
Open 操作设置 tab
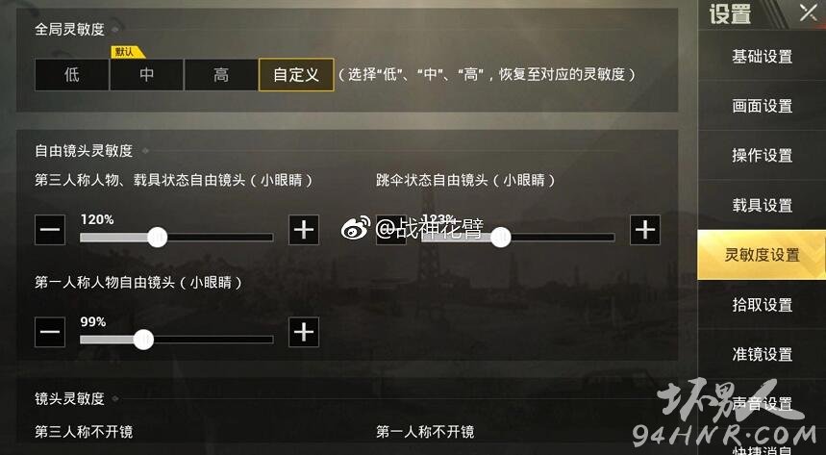coord(762,155)
